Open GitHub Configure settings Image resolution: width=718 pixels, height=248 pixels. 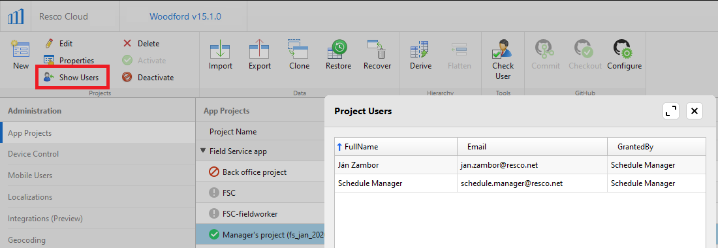pyautogui.click(x=624, y=55)
